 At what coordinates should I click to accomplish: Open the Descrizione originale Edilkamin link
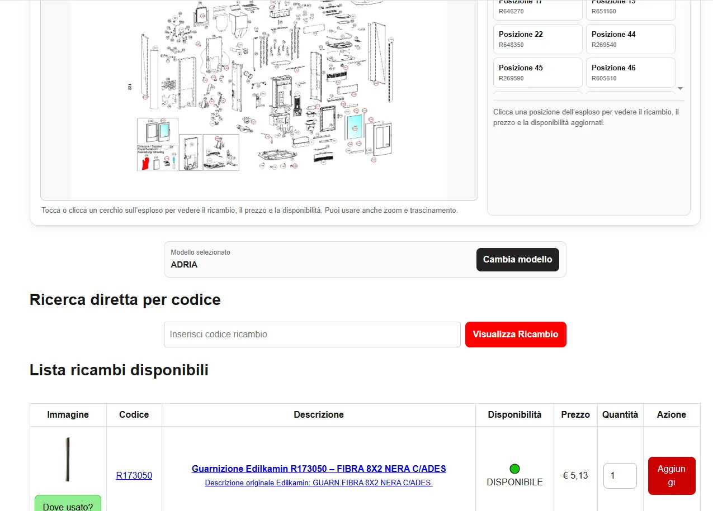319,483
